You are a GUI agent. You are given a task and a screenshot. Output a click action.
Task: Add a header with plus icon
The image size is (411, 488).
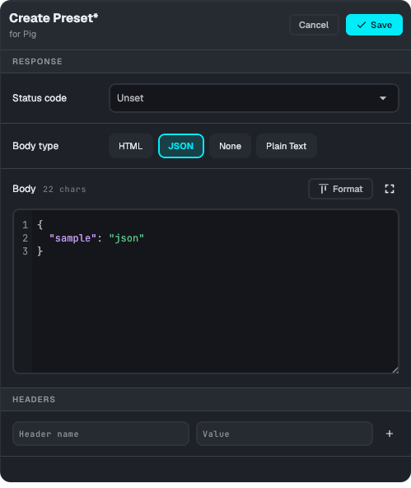tap(390, 434)
